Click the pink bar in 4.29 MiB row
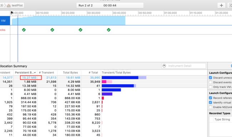 click(104, 82)
